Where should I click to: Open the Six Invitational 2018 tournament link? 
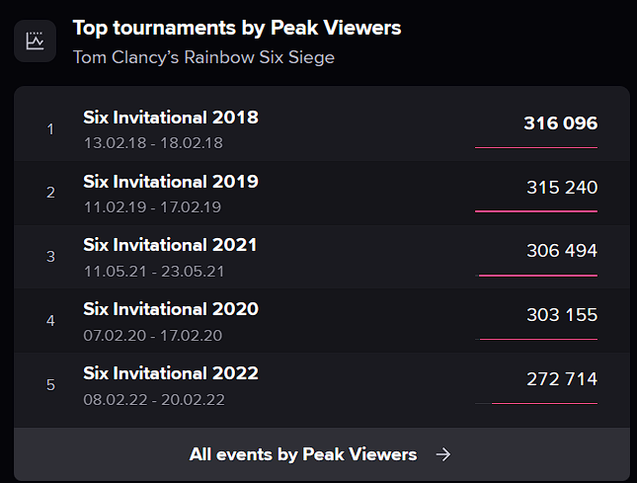click(171, 118)
